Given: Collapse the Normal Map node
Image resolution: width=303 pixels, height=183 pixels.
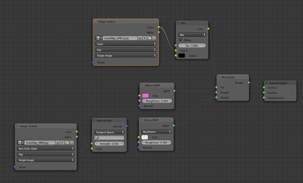Looking at the screenshot, I should click(94, 121).
